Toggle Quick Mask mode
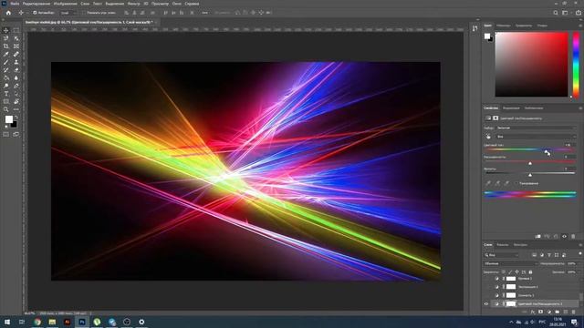This screenshot has height=328, width=584. click(x=6, y=134)
